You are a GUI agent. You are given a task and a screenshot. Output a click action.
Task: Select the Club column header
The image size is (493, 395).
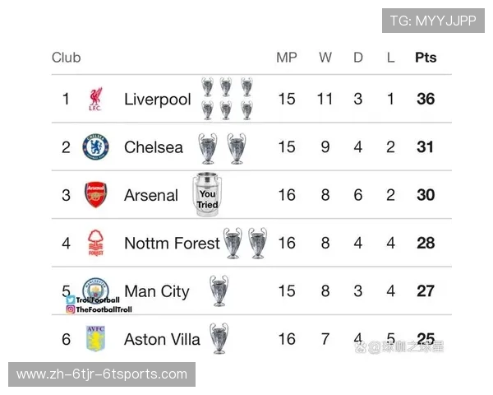(x=67, y=58)
